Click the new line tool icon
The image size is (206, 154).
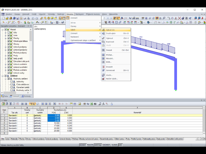[x=9, y=22]
